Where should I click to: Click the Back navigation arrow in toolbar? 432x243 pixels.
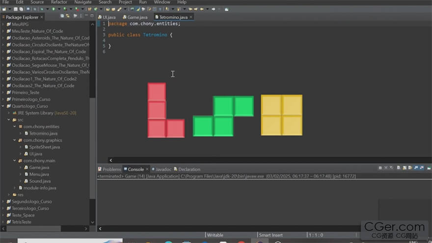point(201,9)
